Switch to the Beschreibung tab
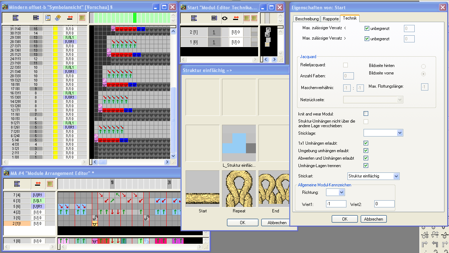The height and width of the screenshot is (253, 449). pos(307,19)
